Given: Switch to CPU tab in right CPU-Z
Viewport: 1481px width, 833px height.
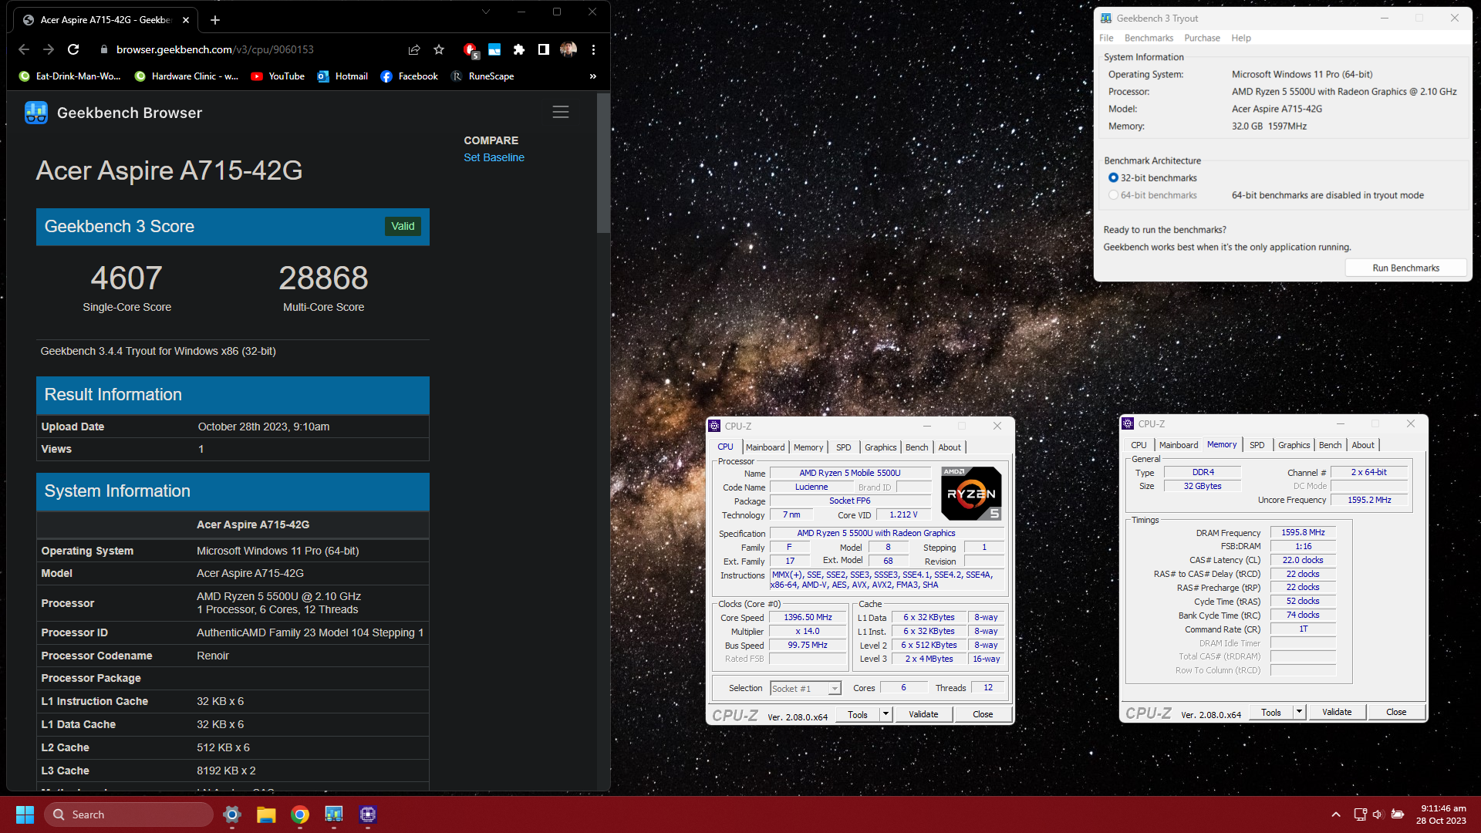Looking at the screenshot, I should pyautogui.click(x=1139, y=445).
